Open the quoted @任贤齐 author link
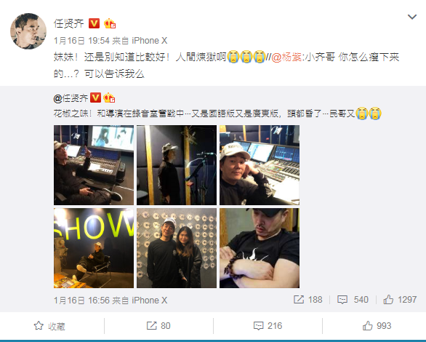This screenshot has height=342, width=426. click(71, 98)
